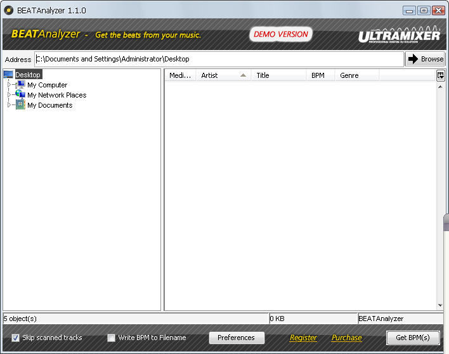449x354 pixels.
Task: Click the BEATAnalyzer disc icon in title bar
Action: point(9,11)
